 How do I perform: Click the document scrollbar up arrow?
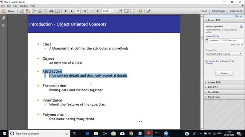(x=202, y=16)
